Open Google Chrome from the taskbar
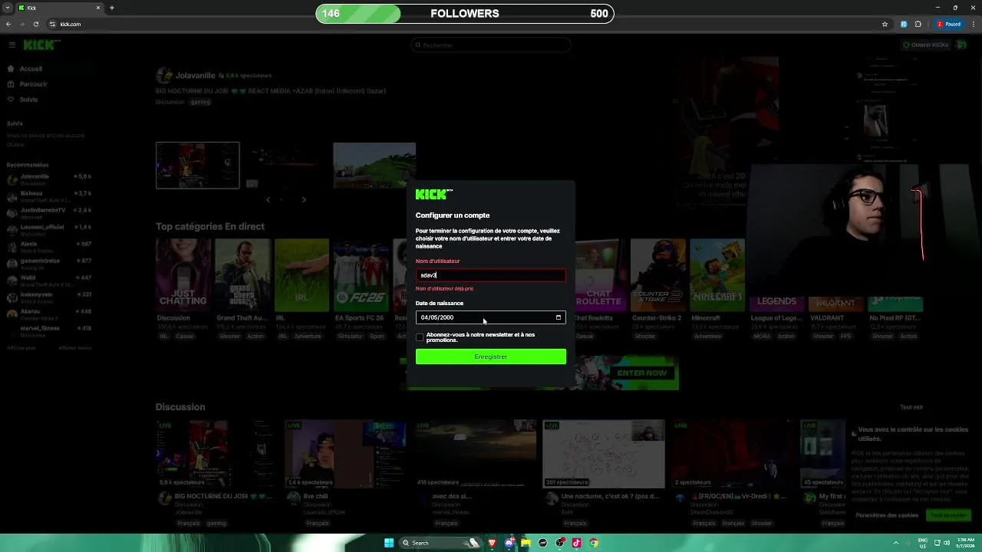Screen dimensions: 982x552 594,543
